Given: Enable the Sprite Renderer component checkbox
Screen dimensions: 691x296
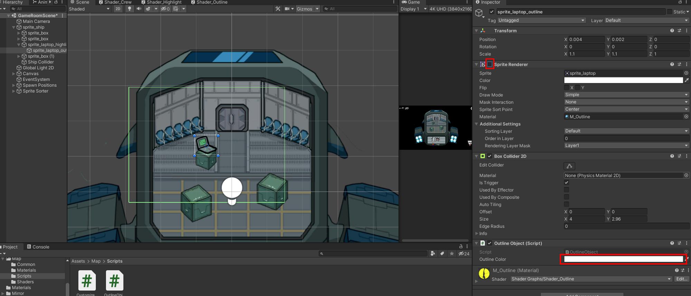Looking at the screenshot, I should click(490, 64).
